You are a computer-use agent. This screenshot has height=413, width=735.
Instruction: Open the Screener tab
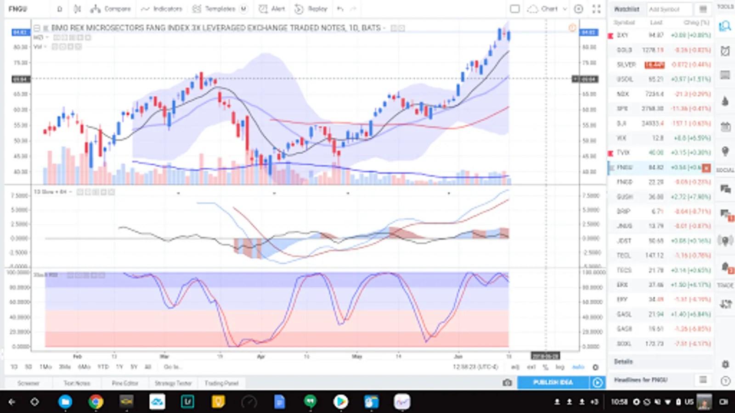(28, 383)
